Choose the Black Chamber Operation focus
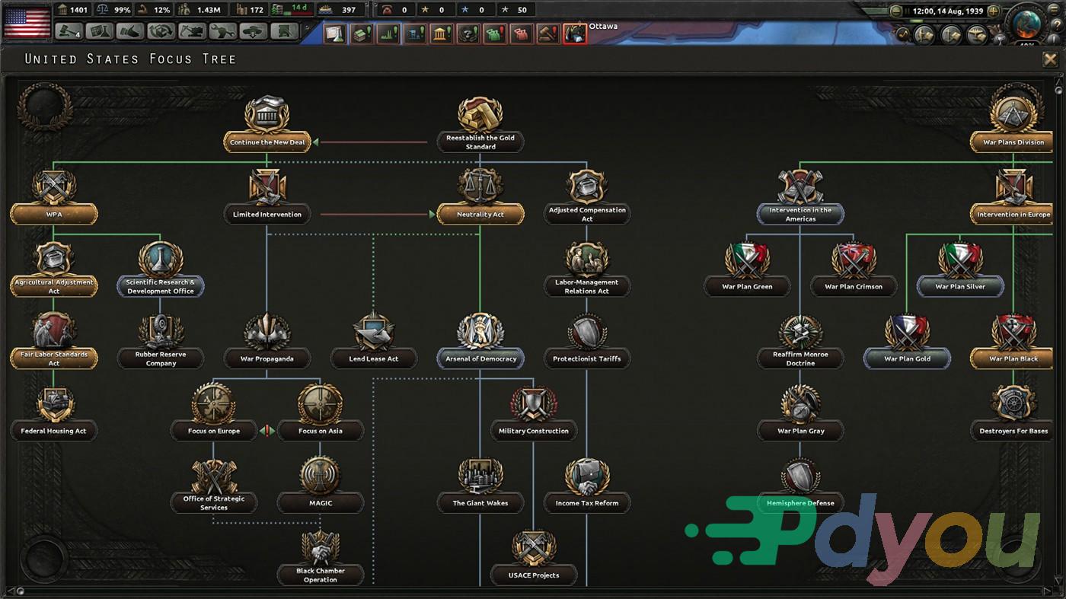The image size is (1066, 599). click(320, 558)
